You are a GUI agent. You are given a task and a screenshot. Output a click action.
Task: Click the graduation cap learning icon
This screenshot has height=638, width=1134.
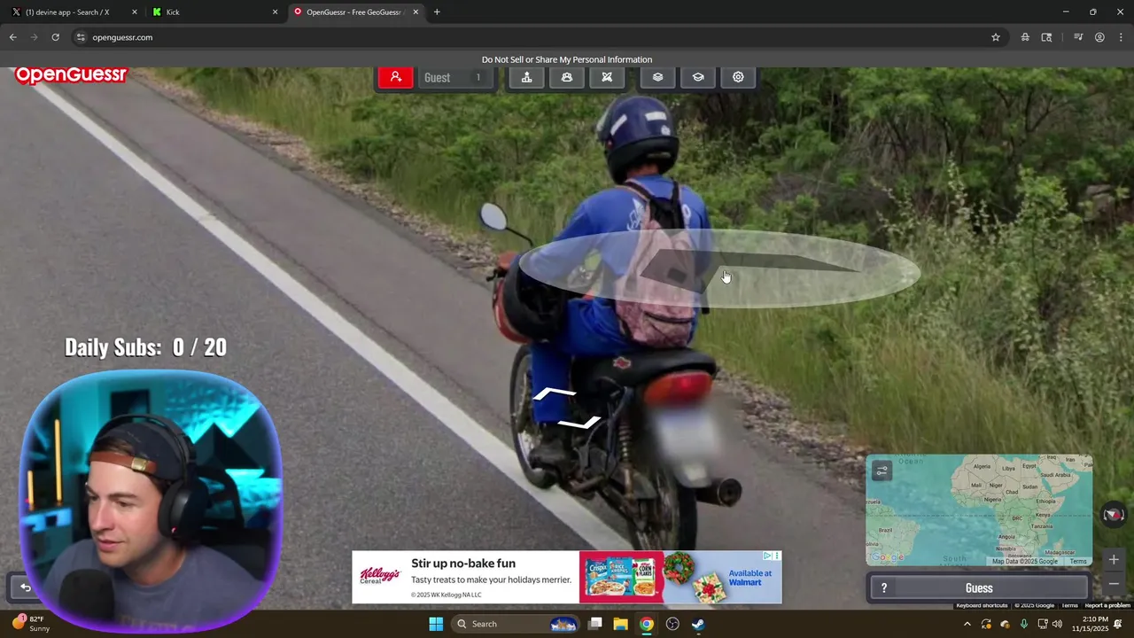pos(698,77)
